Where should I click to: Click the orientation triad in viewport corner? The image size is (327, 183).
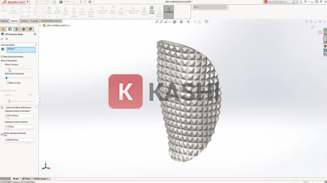pos(46,165)
